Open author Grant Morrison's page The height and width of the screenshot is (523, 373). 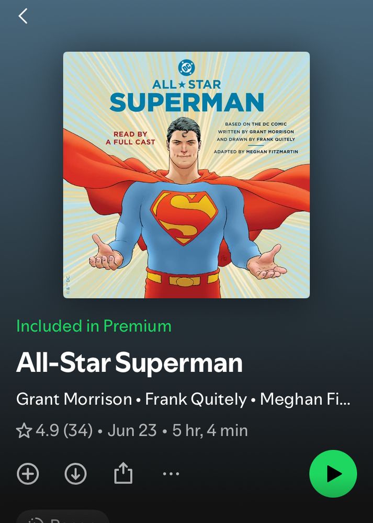(74, 399)
